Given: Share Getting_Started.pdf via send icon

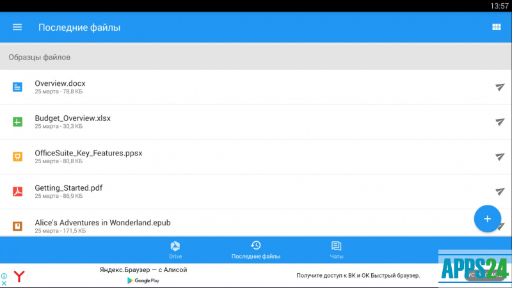Looking at the screenshot, I should (x=500, y=191).
